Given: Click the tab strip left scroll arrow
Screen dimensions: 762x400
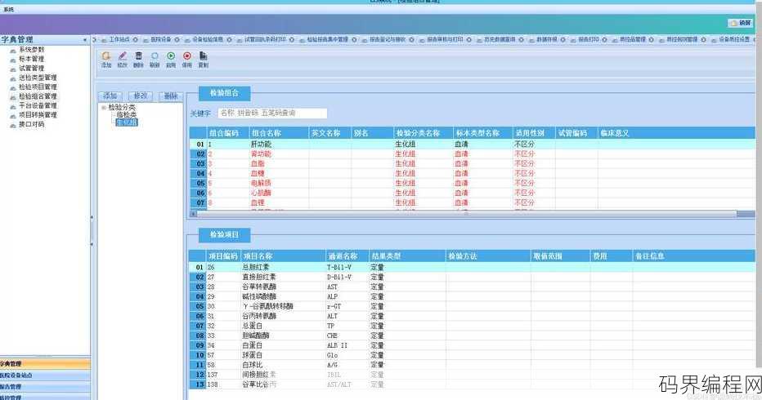Looking at the screenshot, I should pyautogui.click(x=94, y=39).
